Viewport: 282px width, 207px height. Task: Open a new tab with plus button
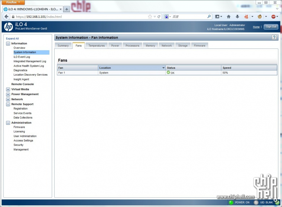click(67, 9)
